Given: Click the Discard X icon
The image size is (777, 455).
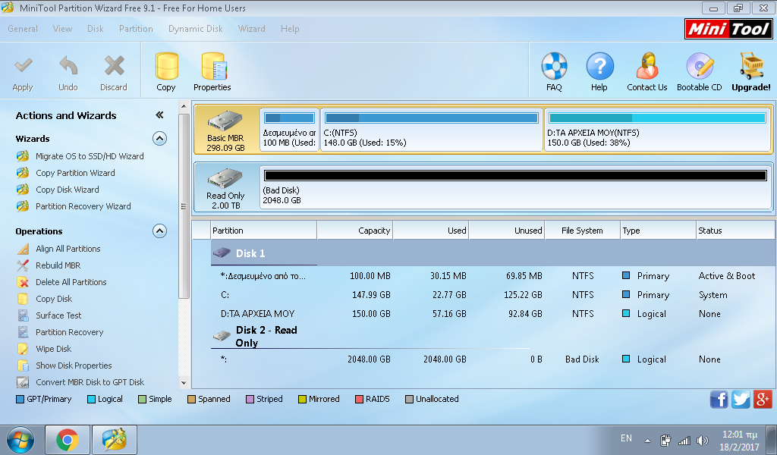Looking at the screenshot, I should point(114,66).
